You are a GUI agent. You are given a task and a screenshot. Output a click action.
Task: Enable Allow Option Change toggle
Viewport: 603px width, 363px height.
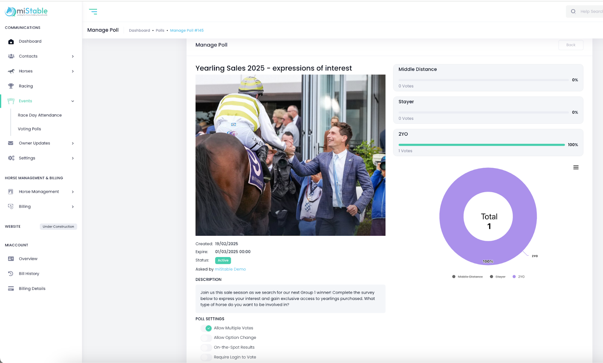(206, 338)
